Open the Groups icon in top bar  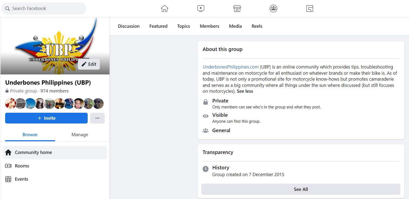(x=273, y=9)
